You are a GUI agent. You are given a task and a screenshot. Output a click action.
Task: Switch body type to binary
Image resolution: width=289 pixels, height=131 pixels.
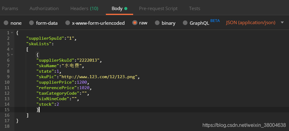[x=157, y=23]
